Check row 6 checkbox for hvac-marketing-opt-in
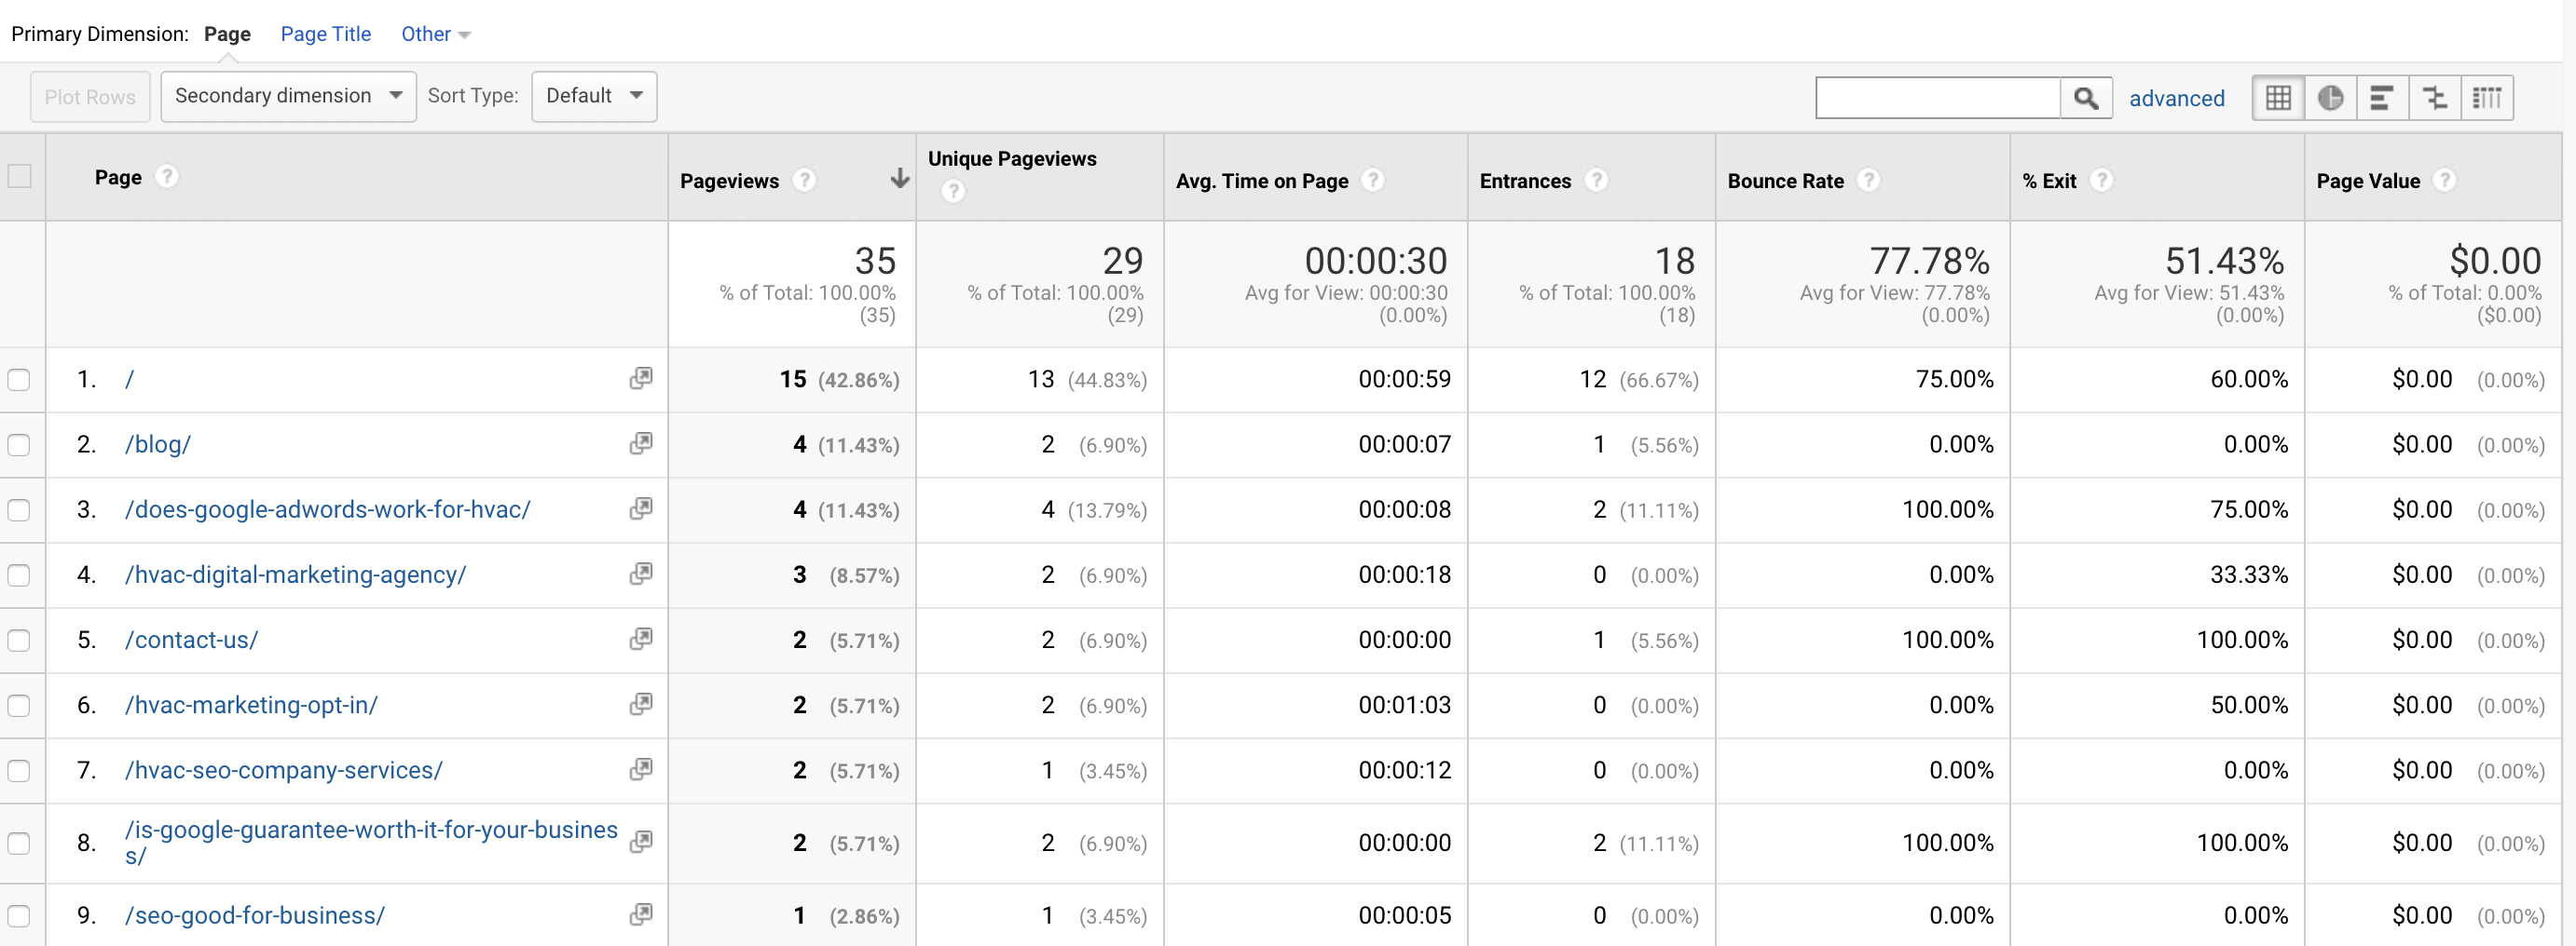 click(x=19, y=705)
